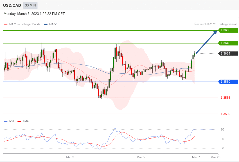Click the 9MA red legend marker

coord(19,121)
